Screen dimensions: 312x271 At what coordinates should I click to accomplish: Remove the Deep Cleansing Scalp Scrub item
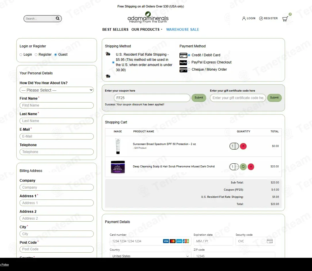pyautogui.click(x=251, y=167)
